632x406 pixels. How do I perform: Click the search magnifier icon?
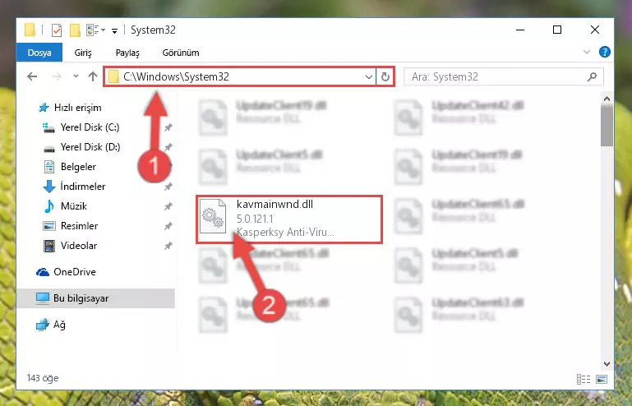[592, 76]
